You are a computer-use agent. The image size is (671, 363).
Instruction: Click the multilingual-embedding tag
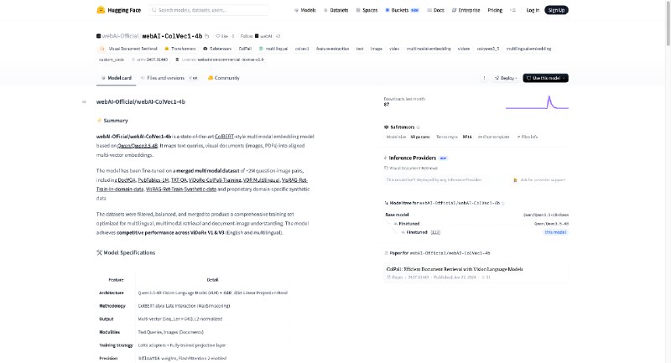pos(528,49)
